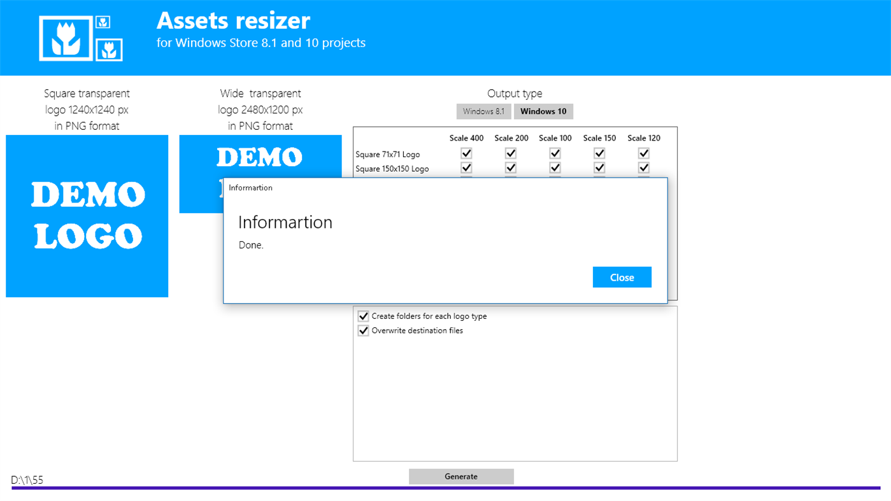Disable Overwrite destination files option
The image size is (891, 501).
pyautogui.click(x=363, y=331)
